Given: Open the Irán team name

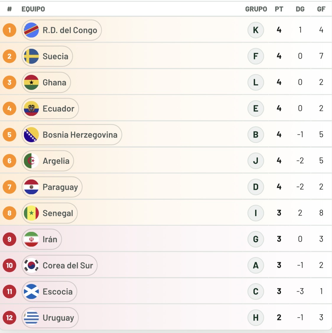Looking at the screenshot, I should pos(50,239).
